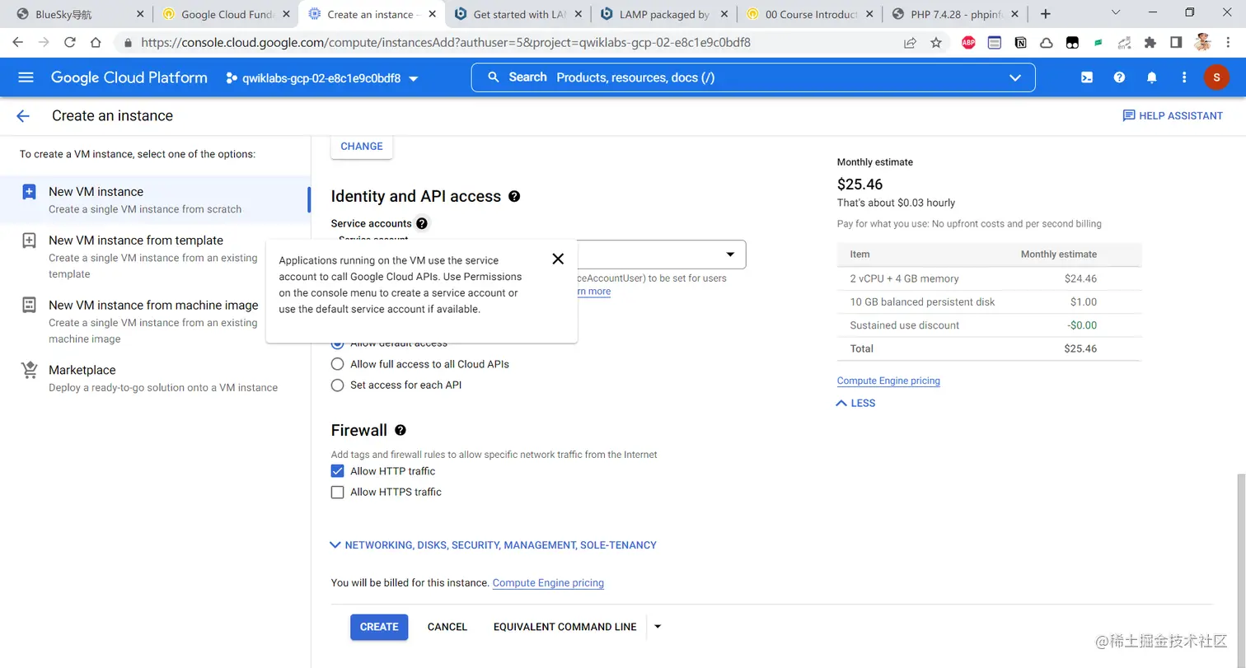This screenshot has height=668, width=1246.
Task: Click the CANCEL button
Action: 447,627
